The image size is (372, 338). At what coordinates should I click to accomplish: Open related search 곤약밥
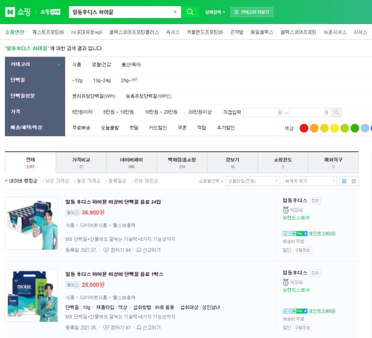(x=236, y=32)
